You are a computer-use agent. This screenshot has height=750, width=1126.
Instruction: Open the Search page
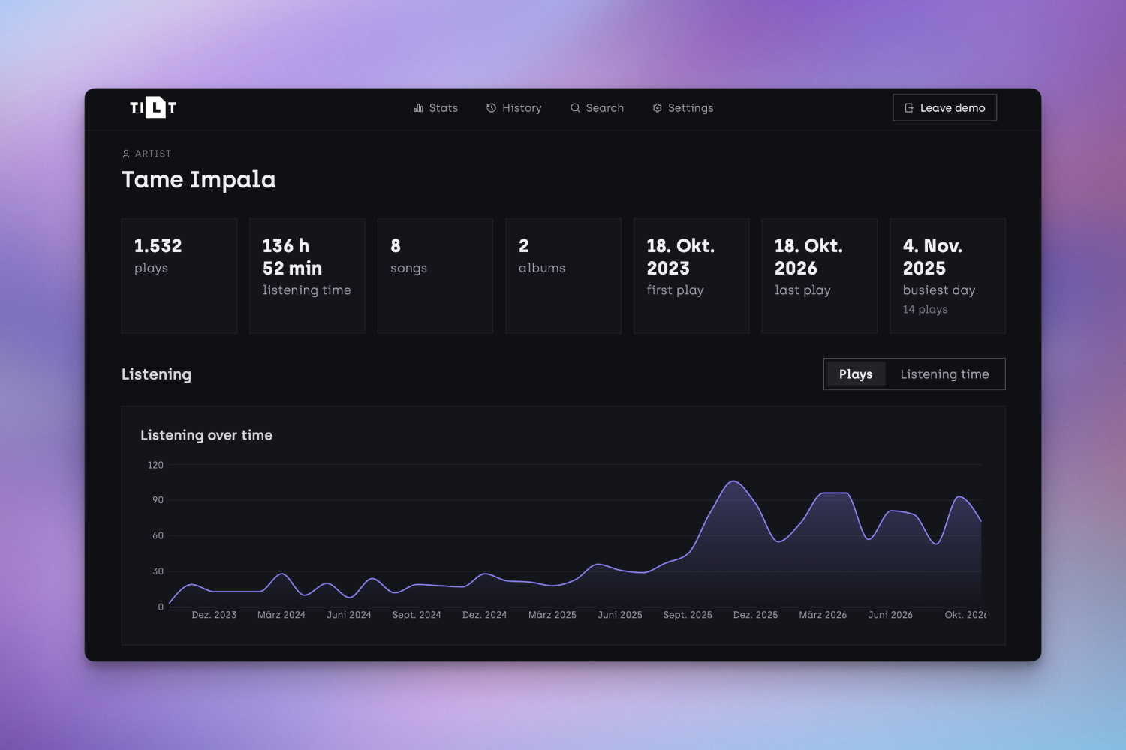tap(597, 108)
